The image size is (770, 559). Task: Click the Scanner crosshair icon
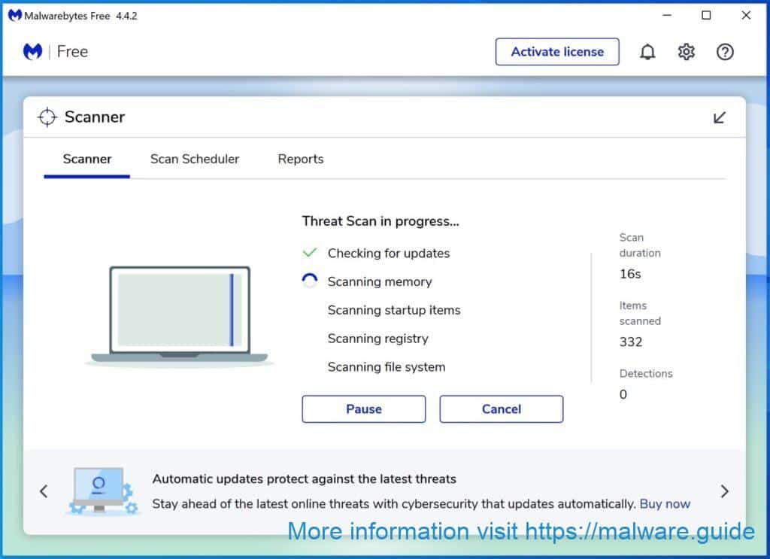(47, 117)
